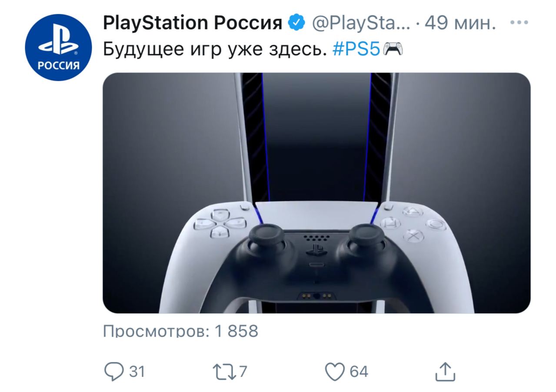Retweet the post using retweet icon

[224, 372]
